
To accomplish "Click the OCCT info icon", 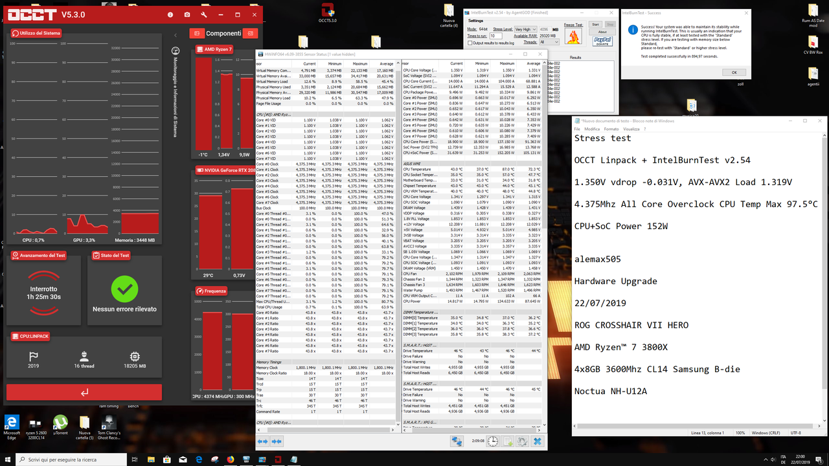I will [170, 14].
